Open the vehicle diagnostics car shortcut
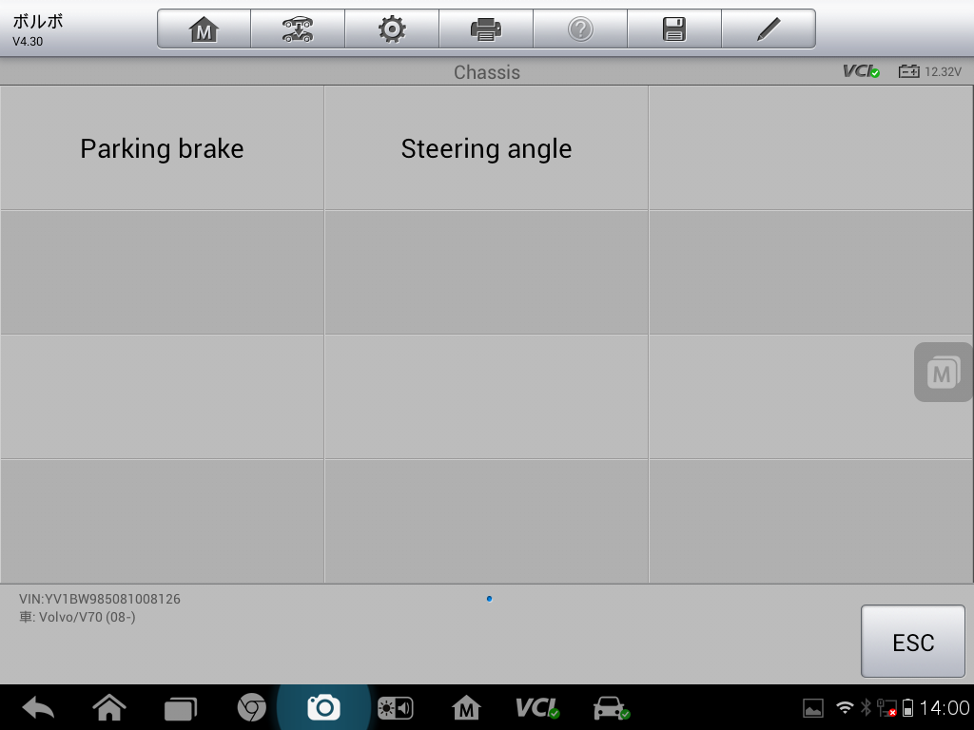The image size is (974, 730). click(x=612, y=707)
